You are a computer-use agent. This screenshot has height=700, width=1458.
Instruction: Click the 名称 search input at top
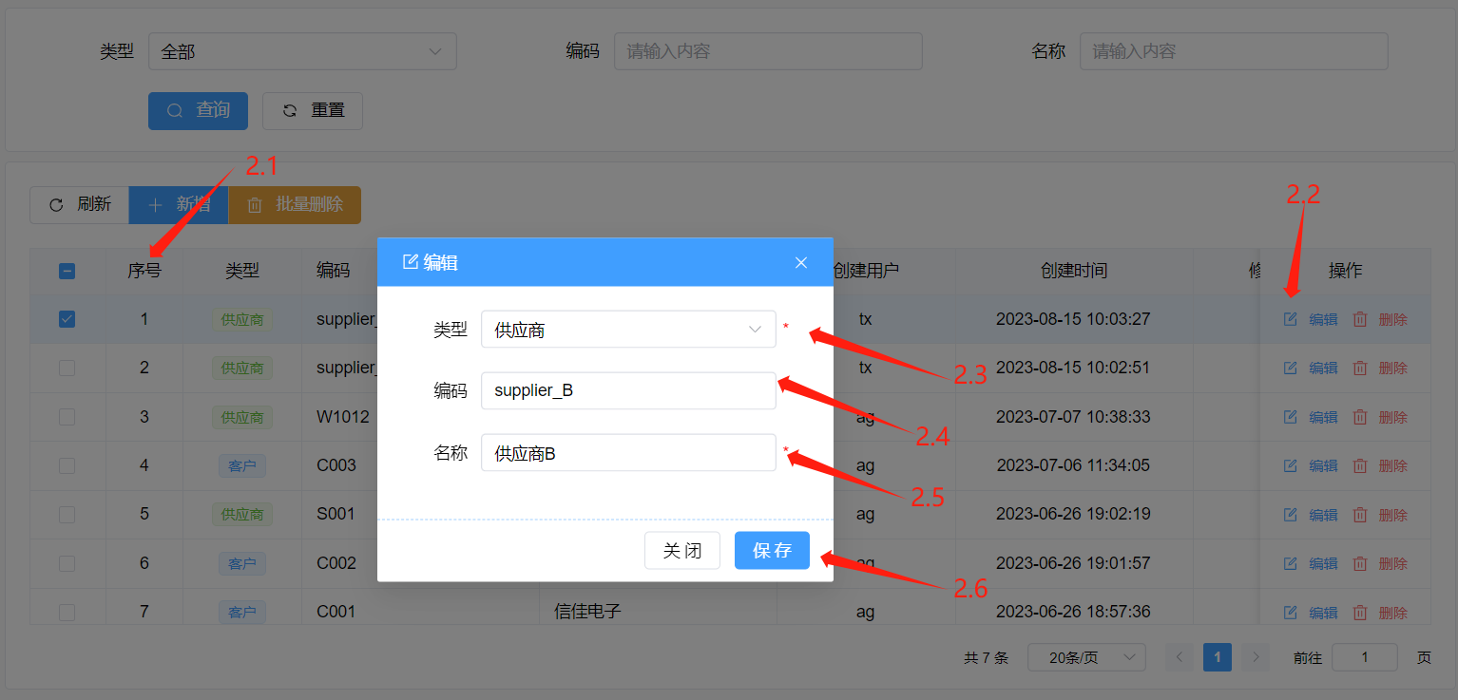coord(1233,51)
